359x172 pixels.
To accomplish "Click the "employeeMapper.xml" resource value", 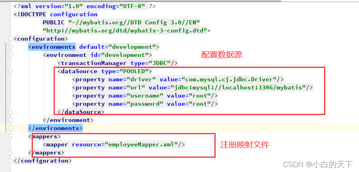I will pyautogui.click(x=141, y=144).
